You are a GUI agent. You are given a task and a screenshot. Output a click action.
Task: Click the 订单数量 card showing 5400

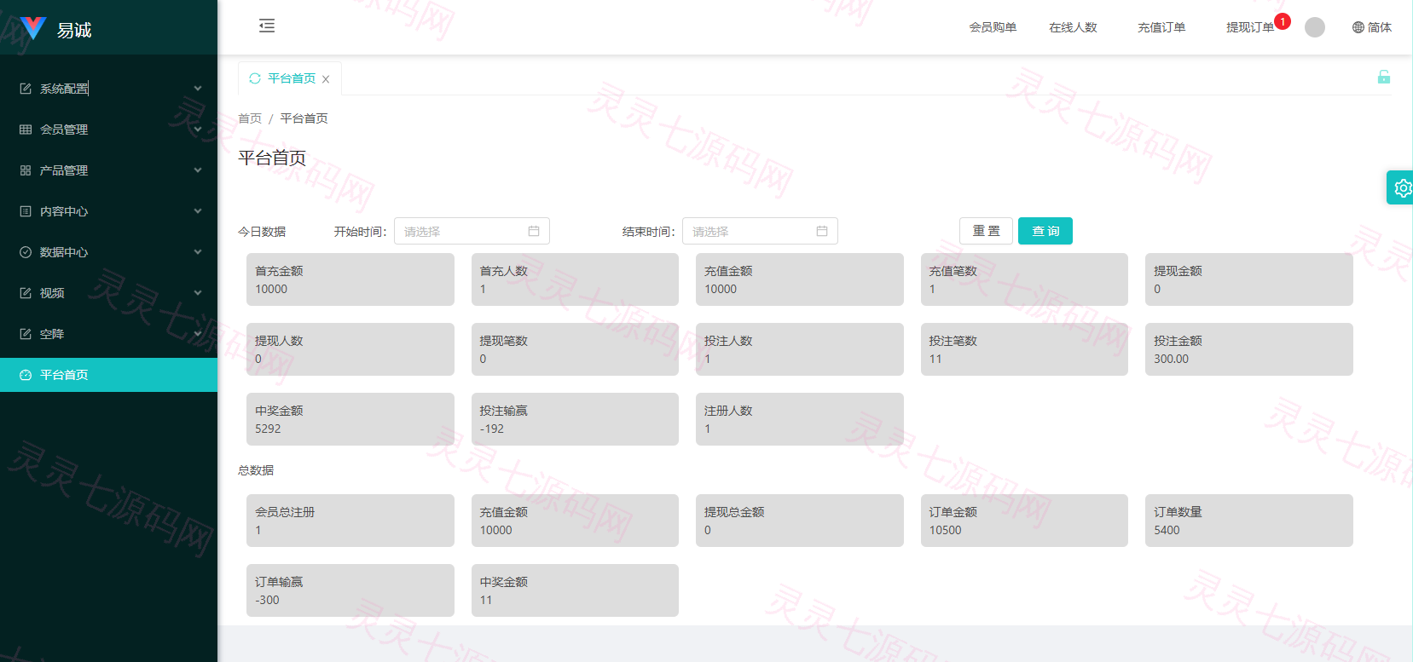[x=1249, y=521]
